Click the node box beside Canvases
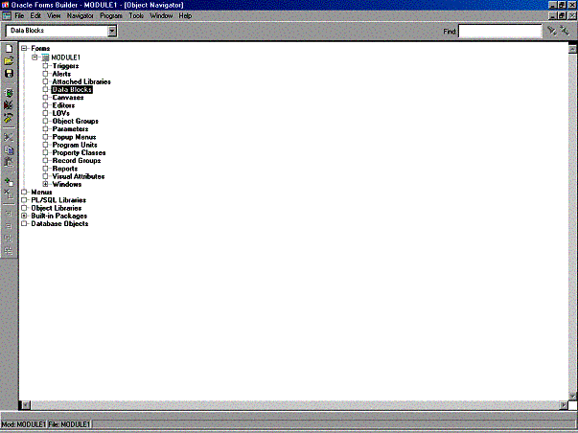The width and height of the screenshot is (578, 433). pyautogui.click(x=45, y=98)
